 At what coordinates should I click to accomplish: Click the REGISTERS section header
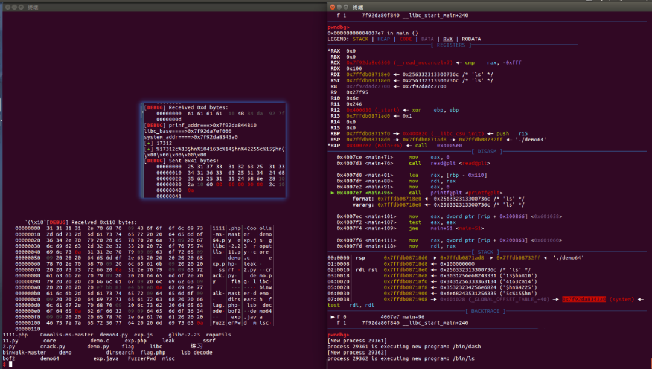pos(451,45)
